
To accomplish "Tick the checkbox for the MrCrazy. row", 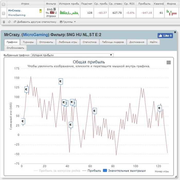I will [4, 13].
